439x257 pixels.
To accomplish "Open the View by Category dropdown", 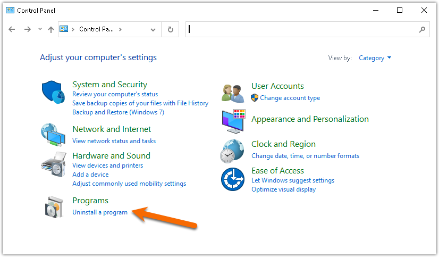I will click(x=375, y=58).
